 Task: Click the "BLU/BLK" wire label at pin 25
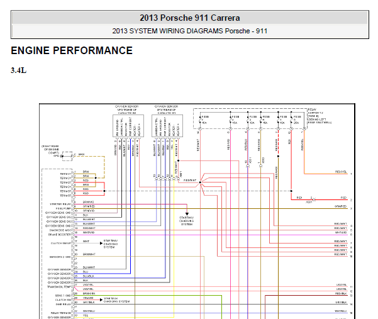[88, 276]
